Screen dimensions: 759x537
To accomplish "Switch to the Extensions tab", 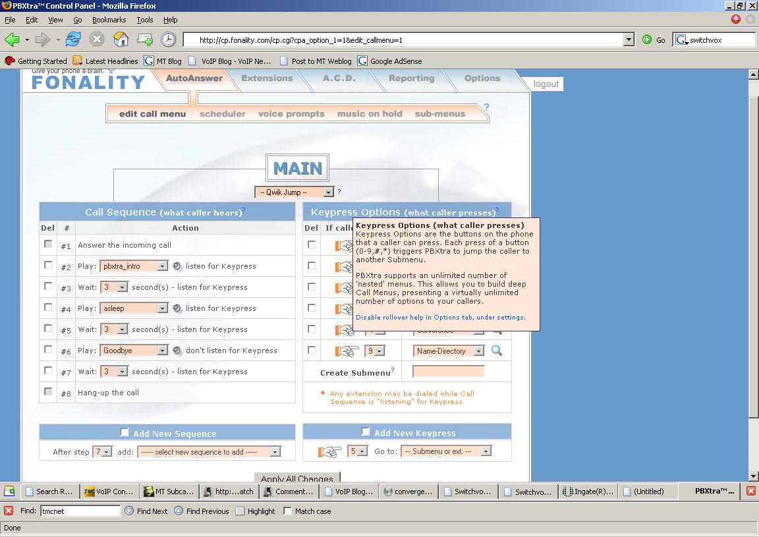I will pos(266,78).
